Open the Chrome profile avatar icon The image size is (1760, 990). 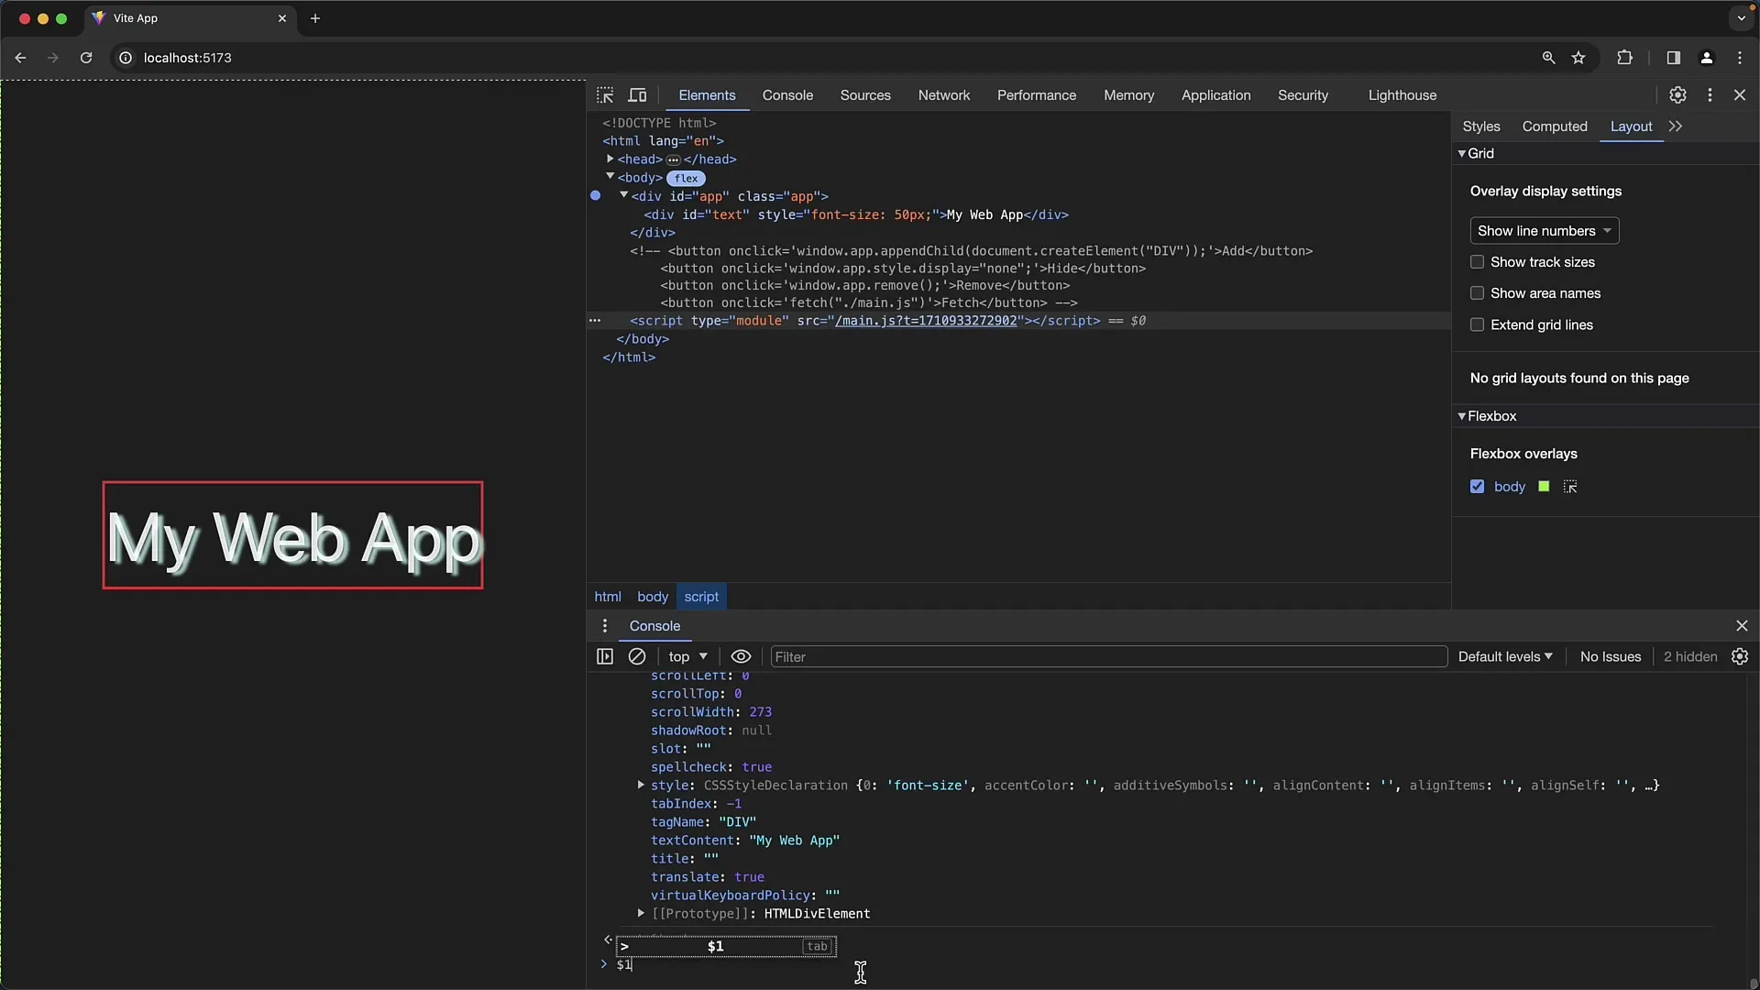click(1706, 58)
